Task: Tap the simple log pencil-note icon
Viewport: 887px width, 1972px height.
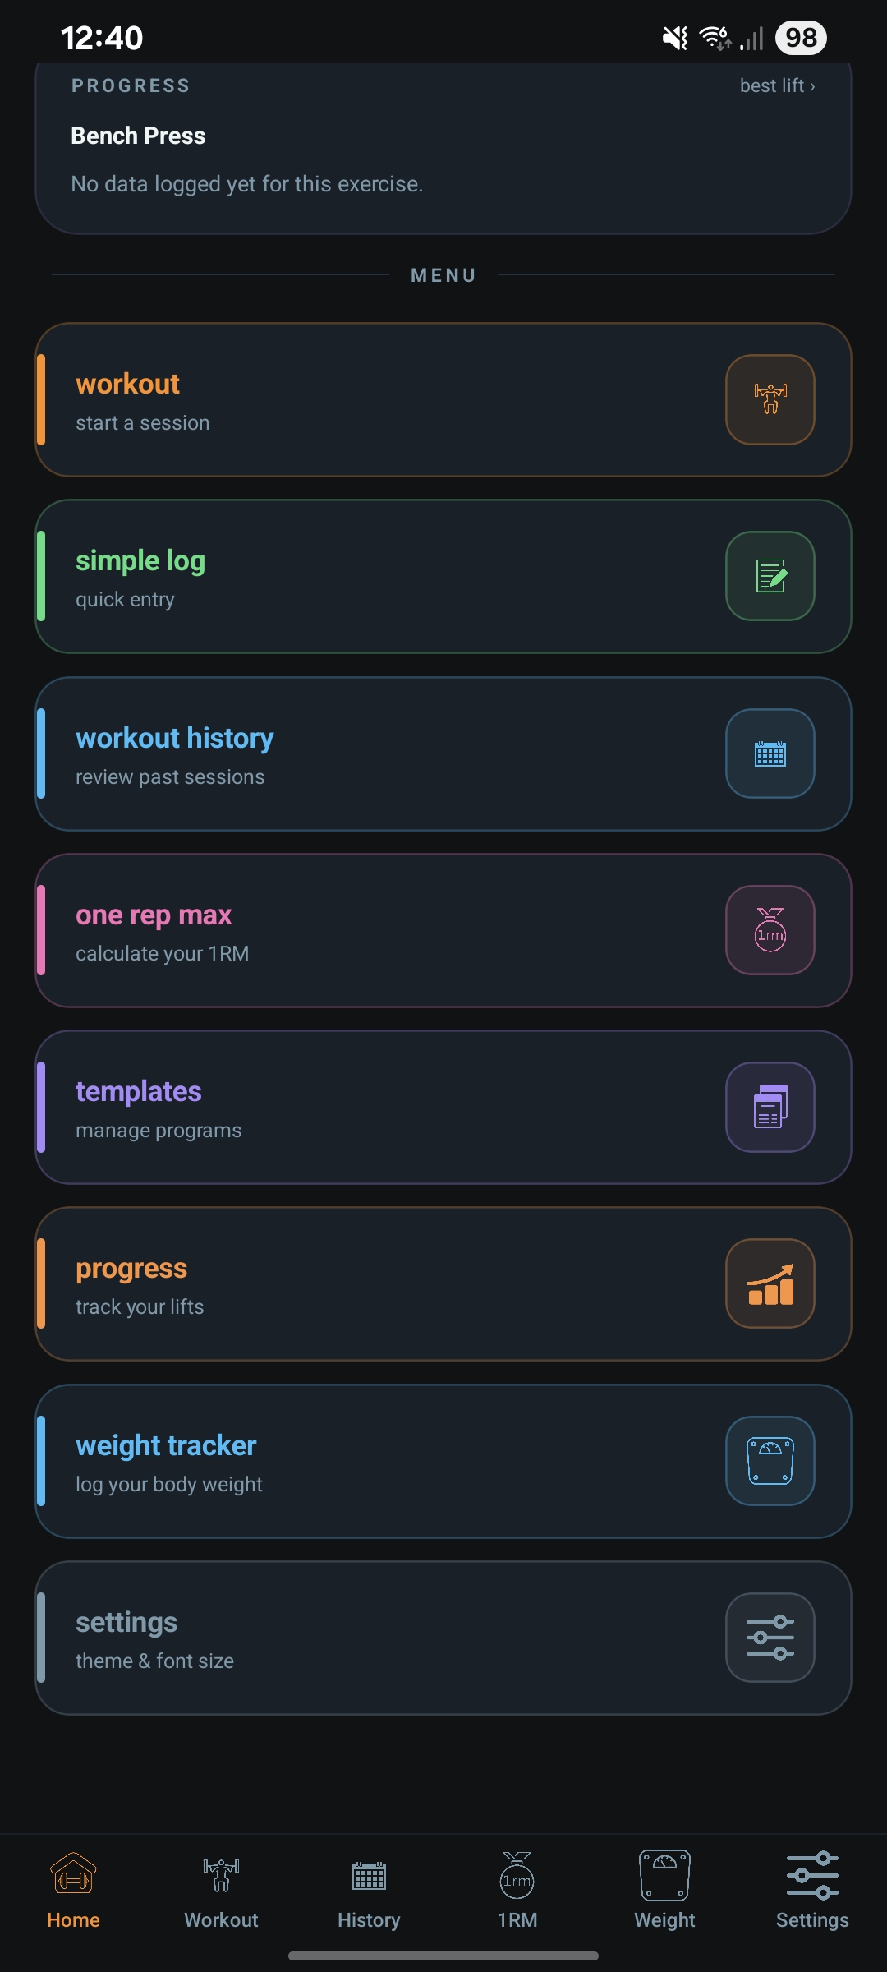Action: (x=770, y=576)
